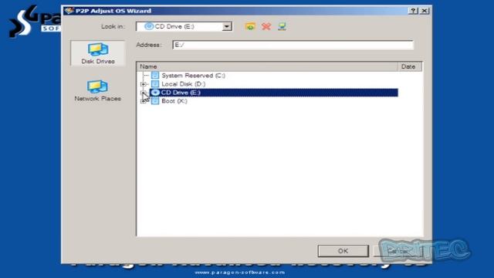
Task: Click the red X delete icon
Action: coord(266,26)
